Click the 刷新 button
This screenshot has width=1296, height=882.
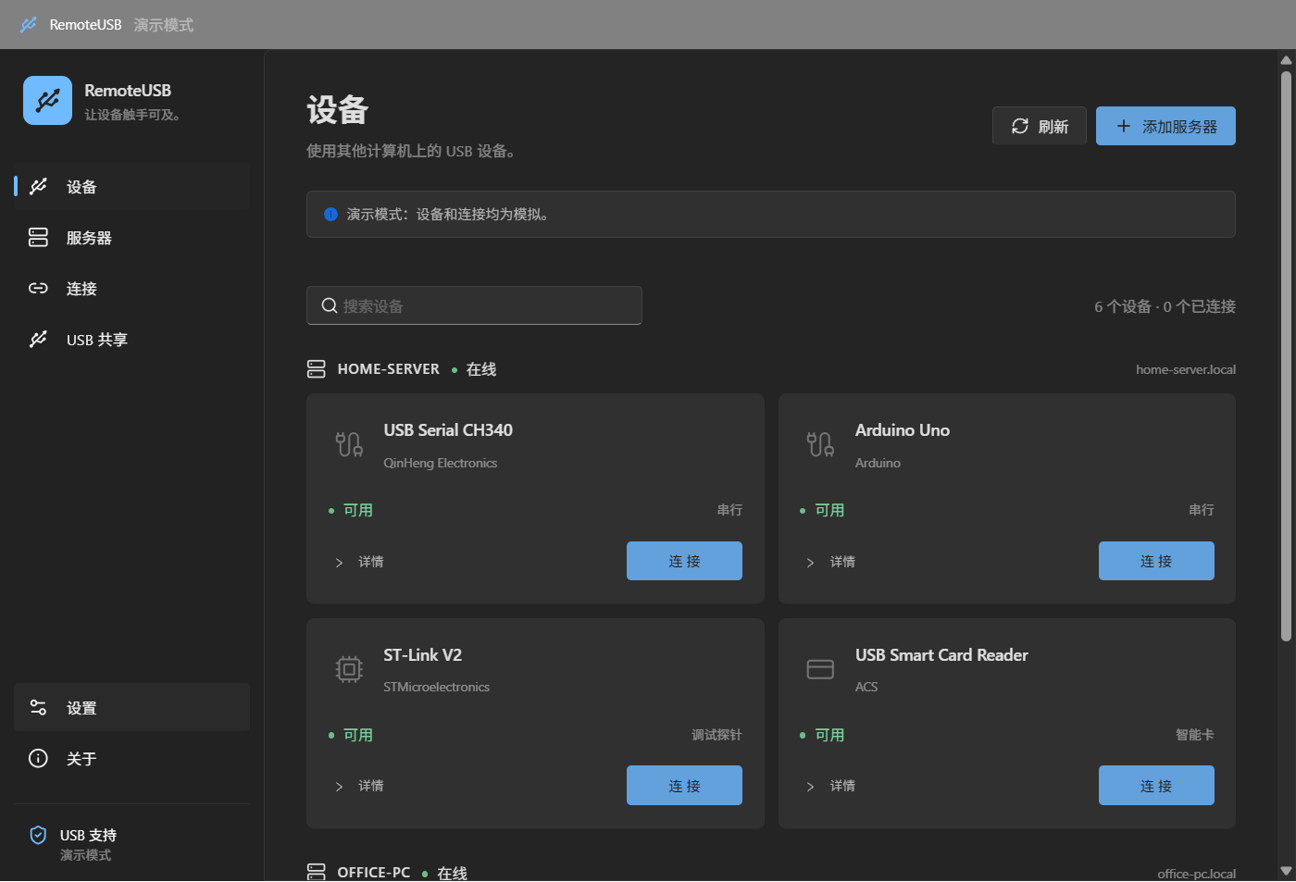click(x=1040, y=126)
